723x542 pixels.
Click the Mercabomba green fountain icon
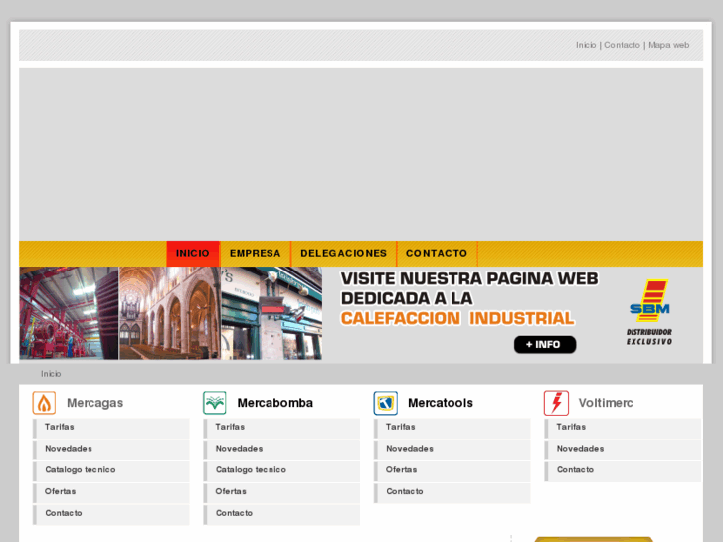pyautogui.click(x=215, y=403)
